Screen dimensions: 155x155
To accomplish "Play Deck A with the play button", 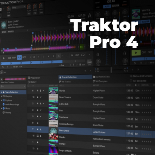I will (x=4, y=58).
